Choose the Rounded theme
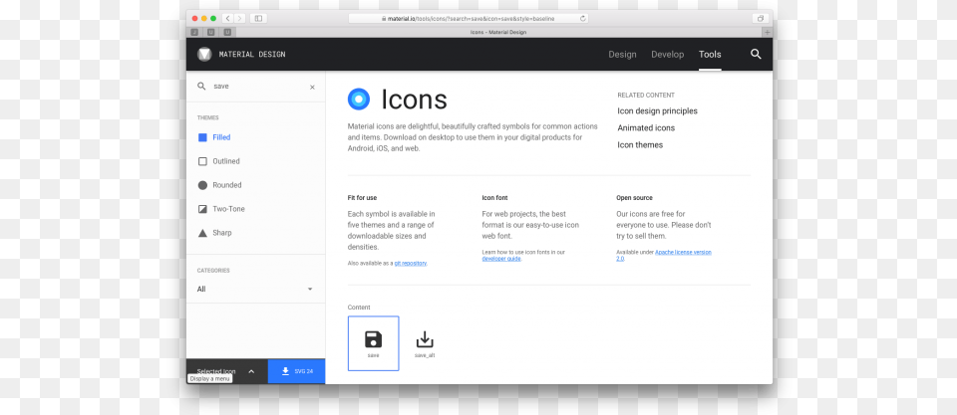Viewport: 957px width, 415px height. (226, 185)
